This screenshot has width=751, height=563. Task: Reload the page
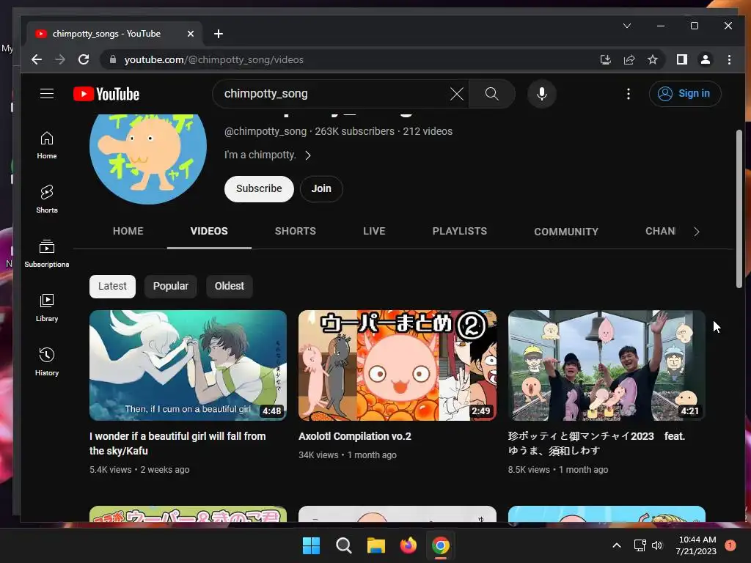tap(84, 59)
